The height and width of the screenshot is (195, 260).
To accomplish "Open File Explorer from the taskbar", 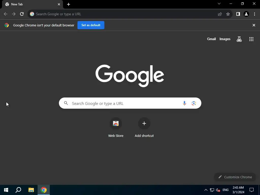I will (x=31, y=190).
